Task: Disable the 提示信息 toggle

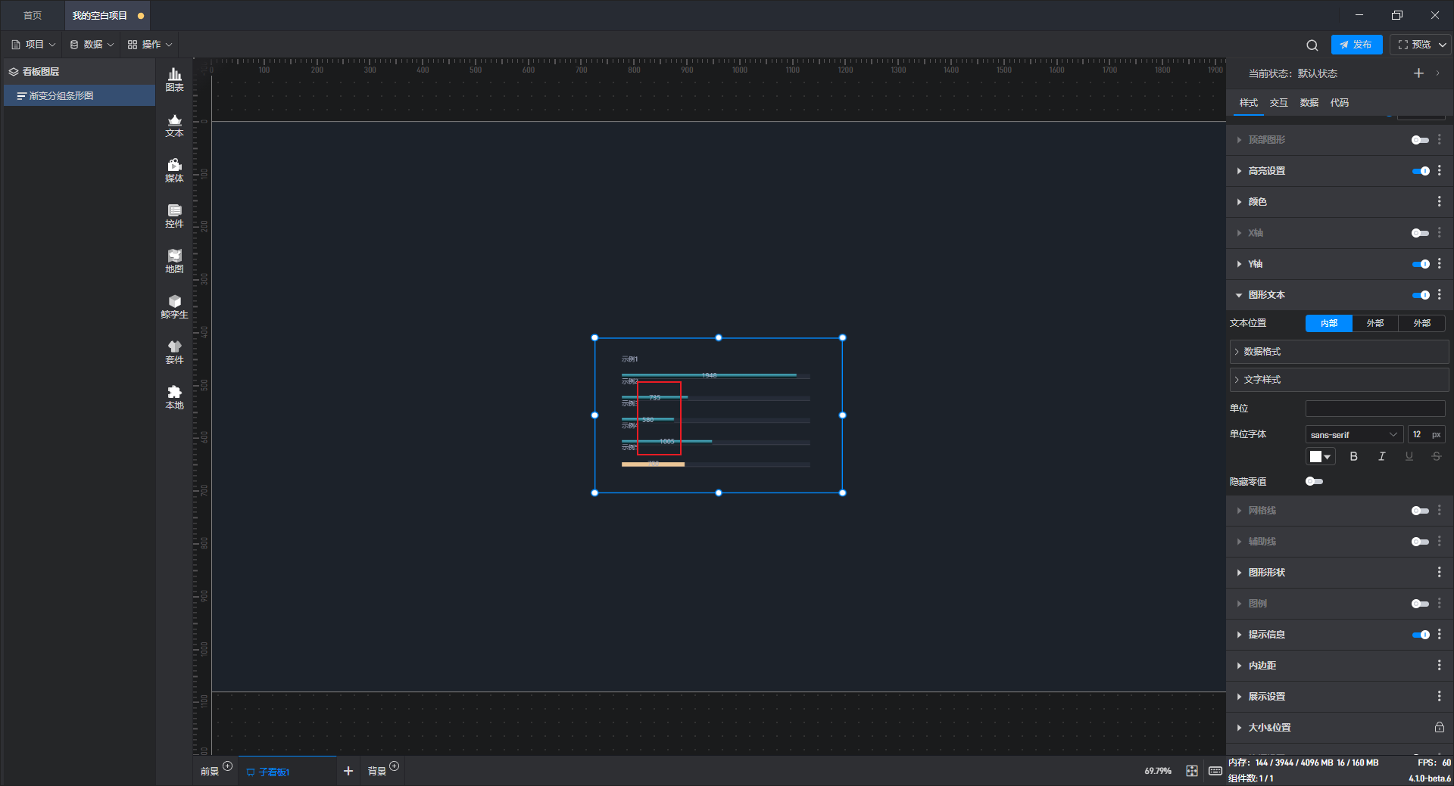Action: tap(1420, 635)
